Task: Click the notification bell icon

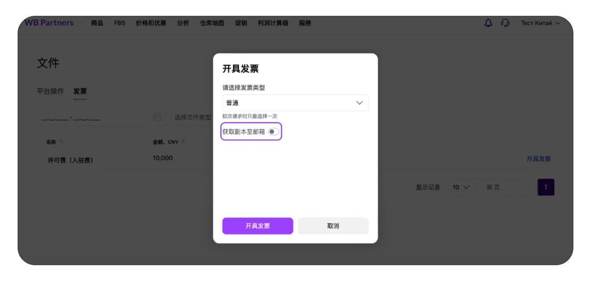Action: [x=488, y=23]
